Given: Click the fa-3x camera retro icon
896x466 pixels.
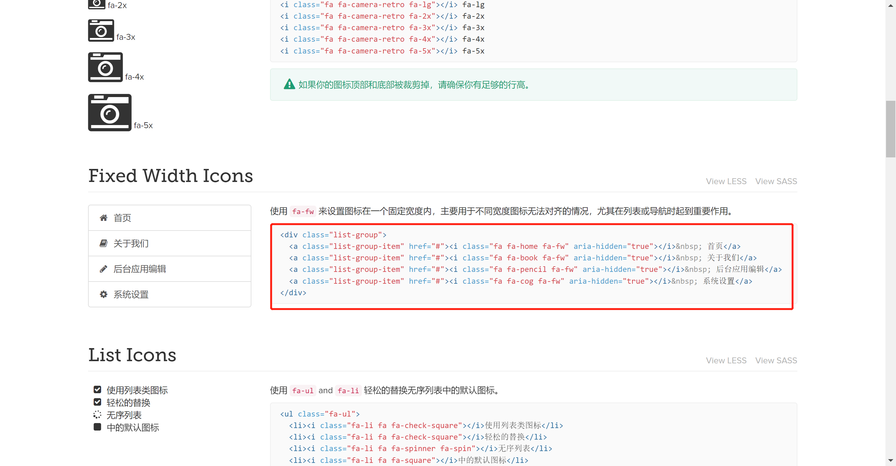Looking at the screenshot, I should [101, 30].
